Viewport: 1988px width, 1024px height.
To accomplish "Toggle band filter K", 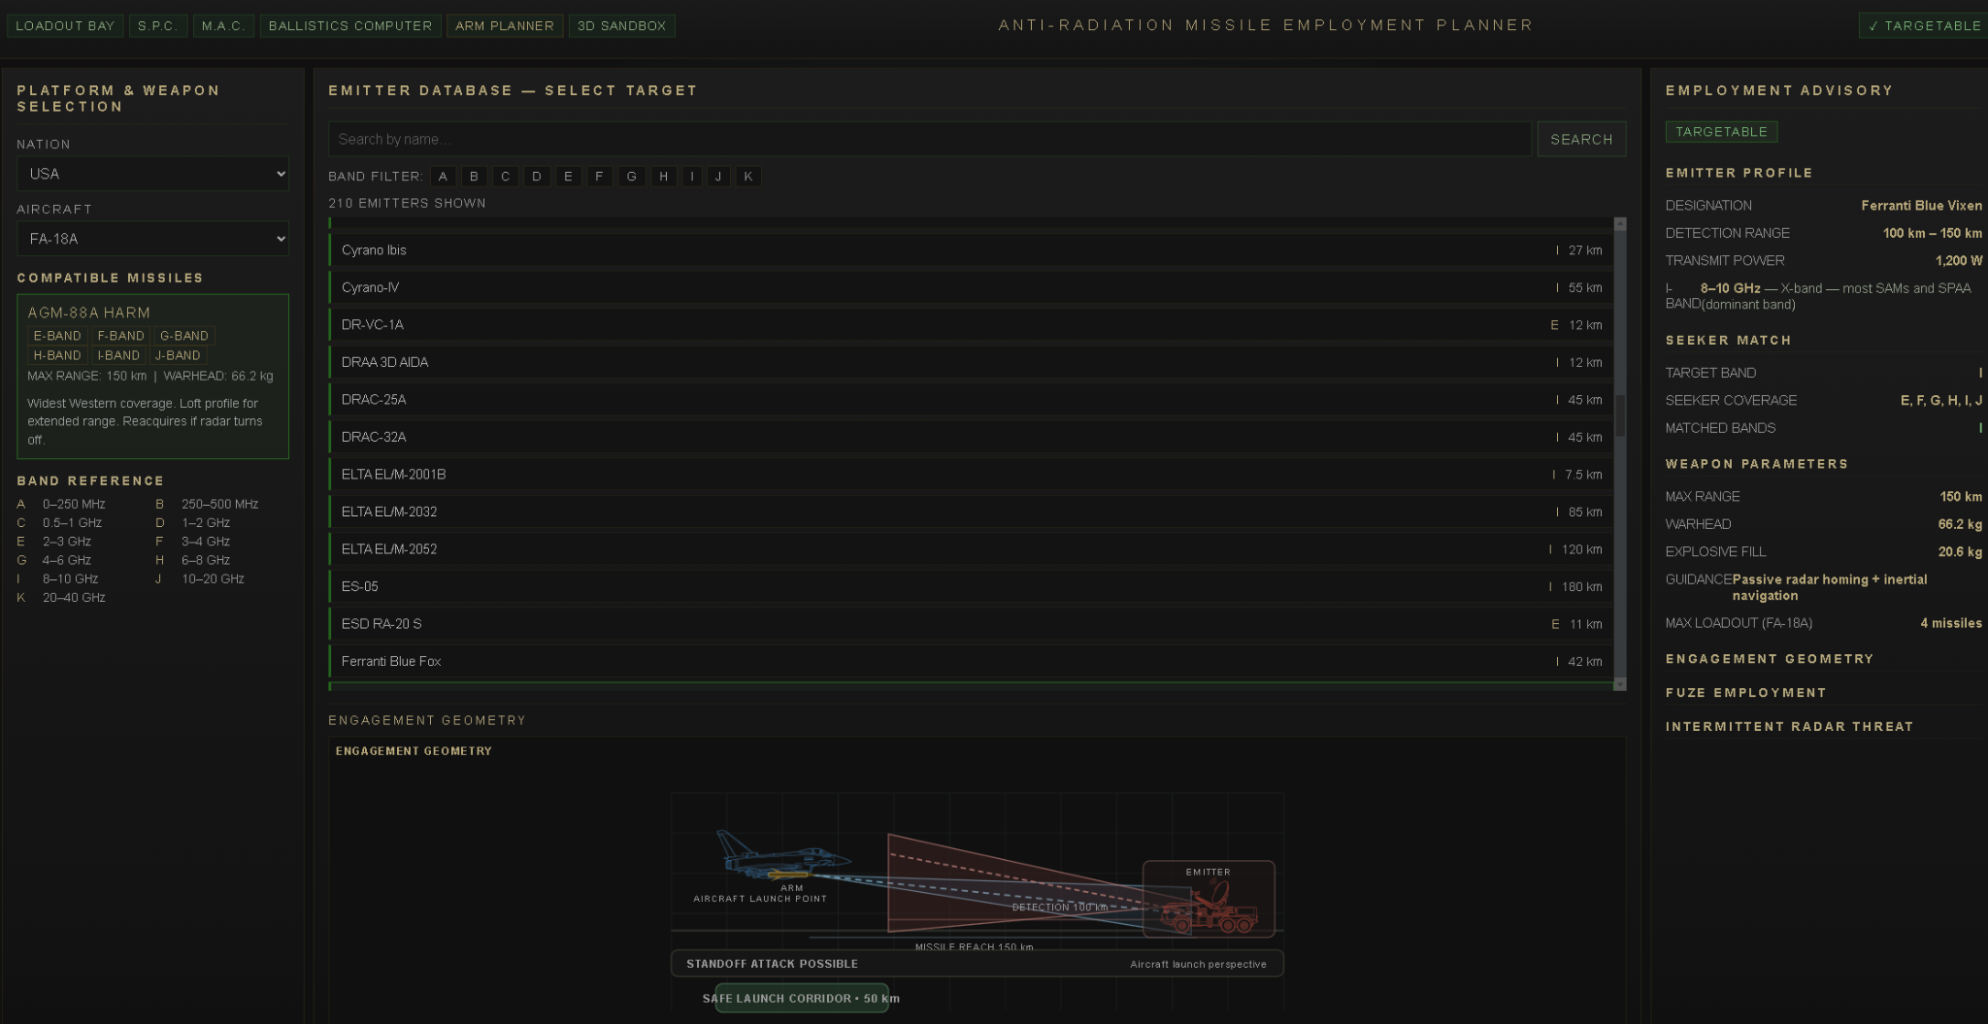I will [748, 177].
